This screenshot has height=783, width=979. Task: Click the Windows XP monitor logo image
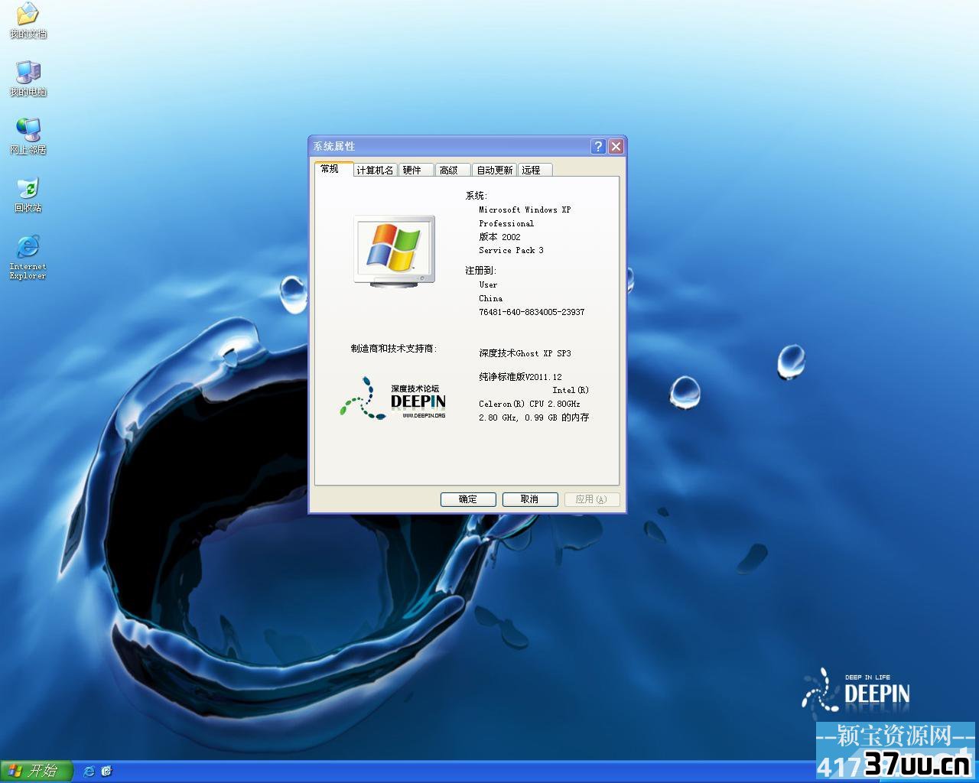click(x=394, y=251)
